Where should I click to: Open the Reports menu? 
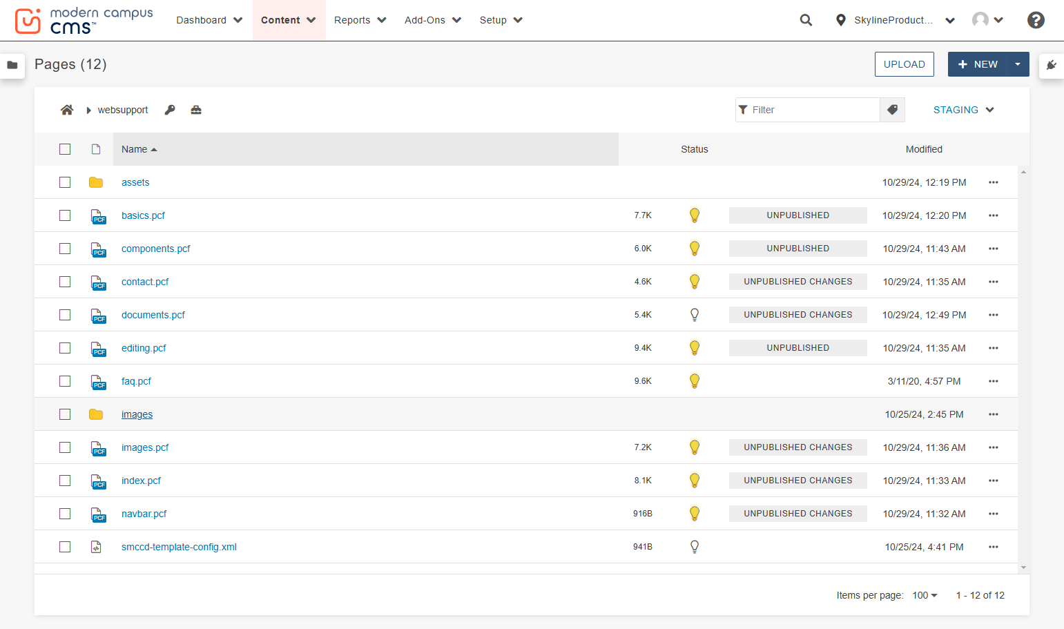(360, 20)
